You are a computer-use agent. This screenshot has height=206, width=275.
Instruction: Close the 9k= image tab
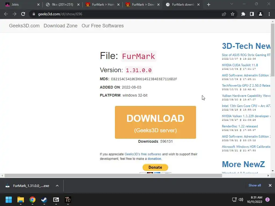78,5
